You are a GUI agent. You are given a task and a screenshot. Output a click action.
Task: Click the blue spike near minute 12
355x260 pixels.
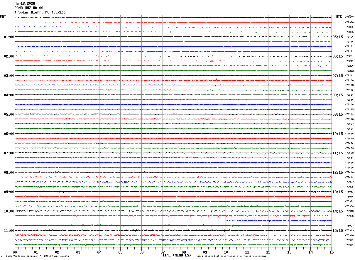tap(269, 221)
